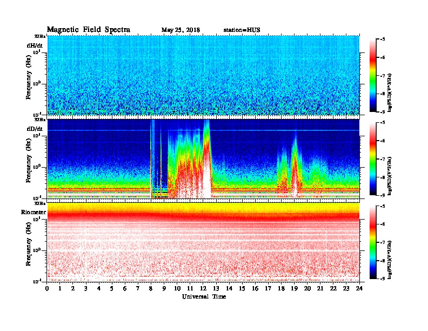Click the dH/dt color bar's log(PSD) unit label
Image resolution: width=428 pixels, height=331 pixels.
tap(390, 93)
